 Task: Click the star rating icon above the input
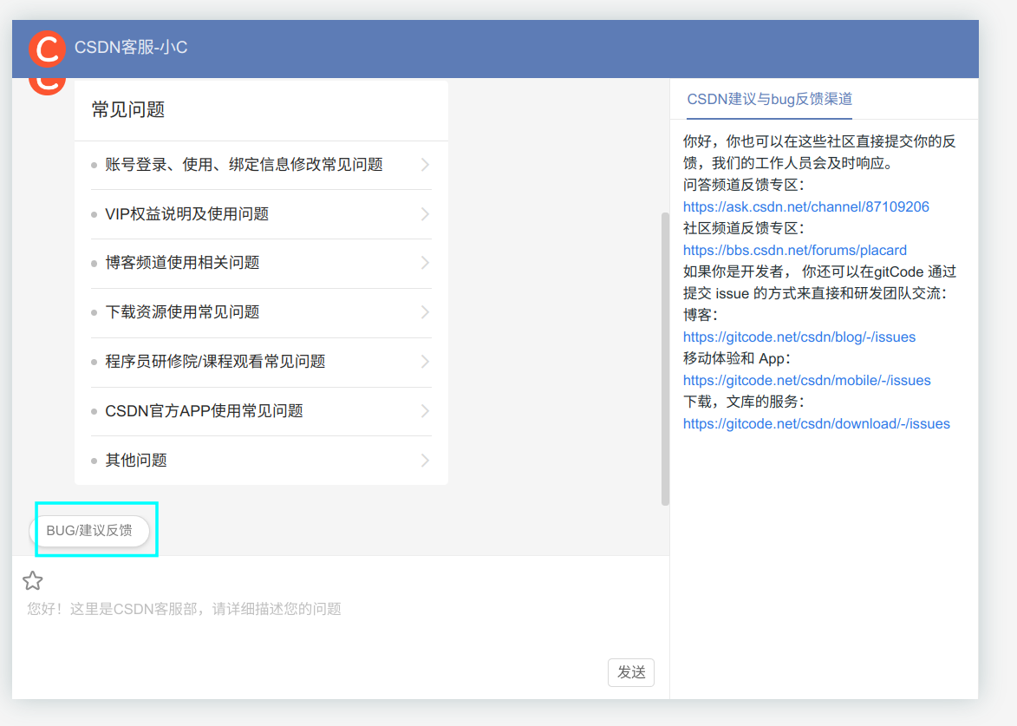[32, 580]
